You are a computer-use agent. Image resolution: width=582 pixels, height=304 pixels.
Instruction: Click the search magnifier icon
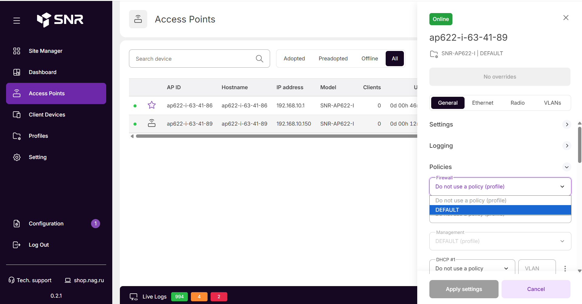(x=259, y=59)
